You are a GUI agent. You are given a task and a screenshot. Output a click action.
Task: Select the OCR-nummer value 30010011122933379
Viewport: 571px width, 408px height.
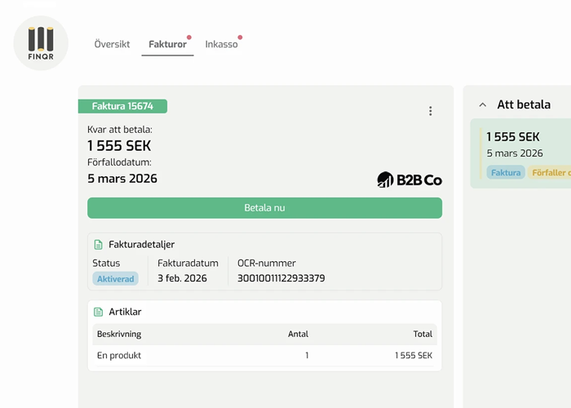281,278
